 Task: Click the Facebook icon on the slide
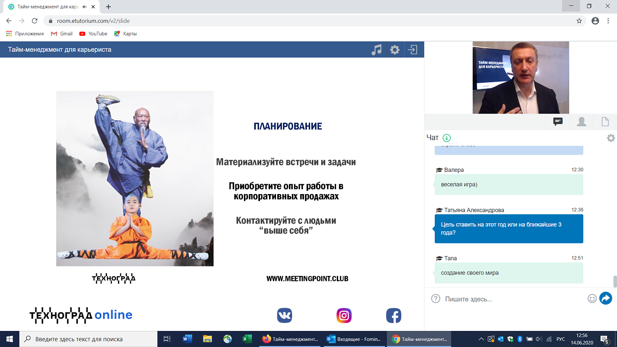click(394, 315)
